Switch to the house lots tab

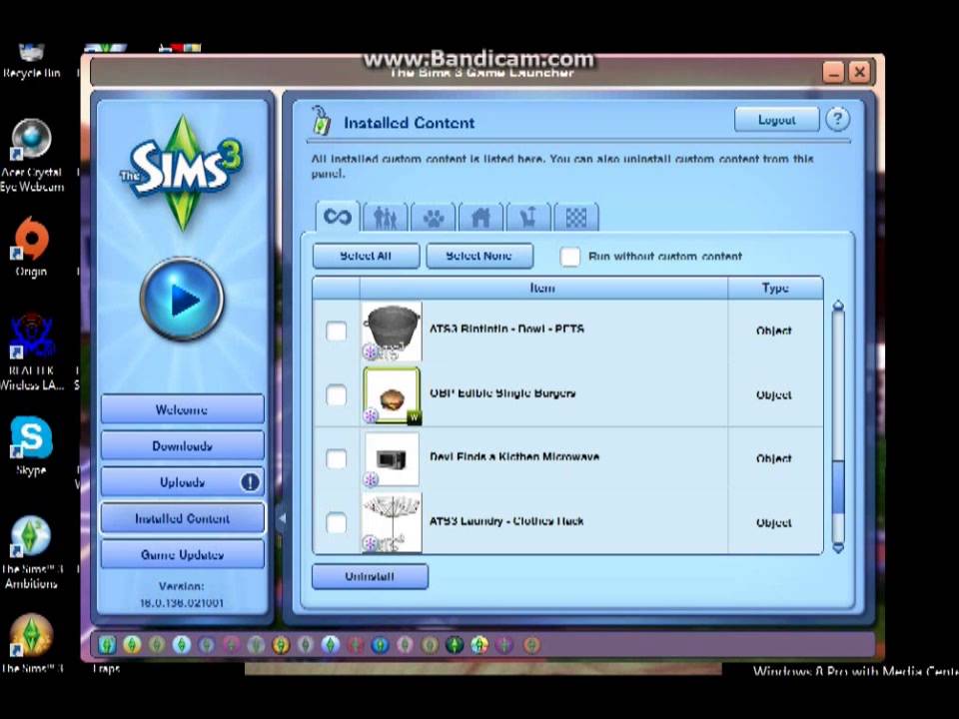[480, 217]
